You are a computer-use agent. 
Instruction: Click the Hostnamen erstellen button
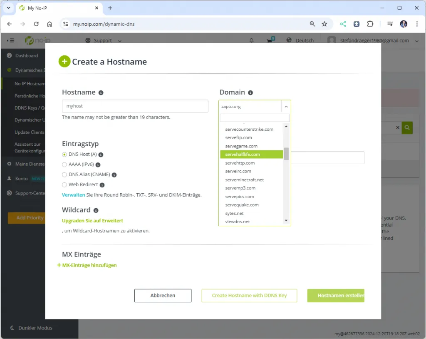336,295
